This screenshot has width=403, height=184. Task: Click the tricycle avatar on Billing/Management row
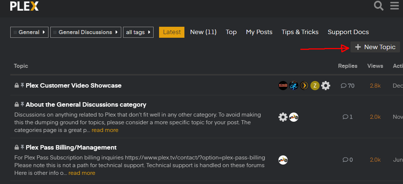point(283,160)
